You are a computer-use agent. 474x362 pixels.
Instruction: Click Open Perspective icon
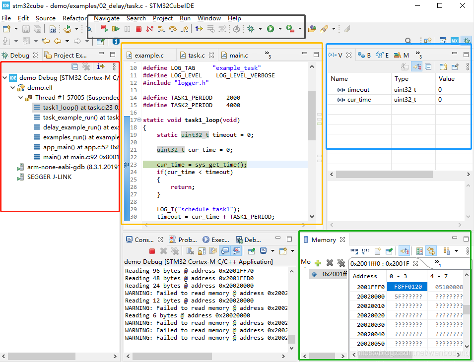point(428,41)
